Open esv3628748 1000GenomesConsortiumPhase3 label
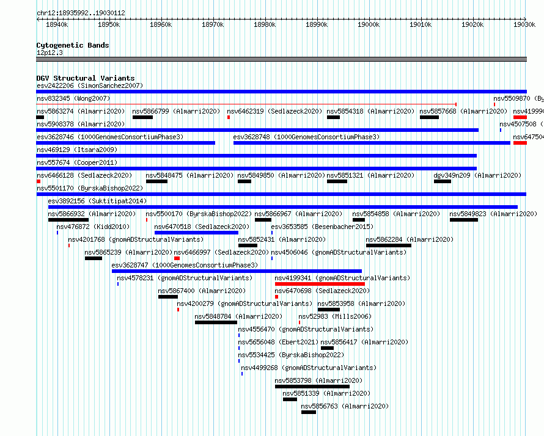Viewport: 544px width, 436px height. click(306, 137)
